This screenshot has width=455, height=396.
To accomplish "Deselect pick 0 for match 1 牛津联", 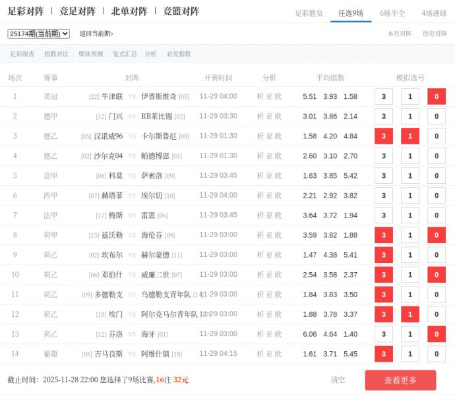I will (x=437, y=97).
